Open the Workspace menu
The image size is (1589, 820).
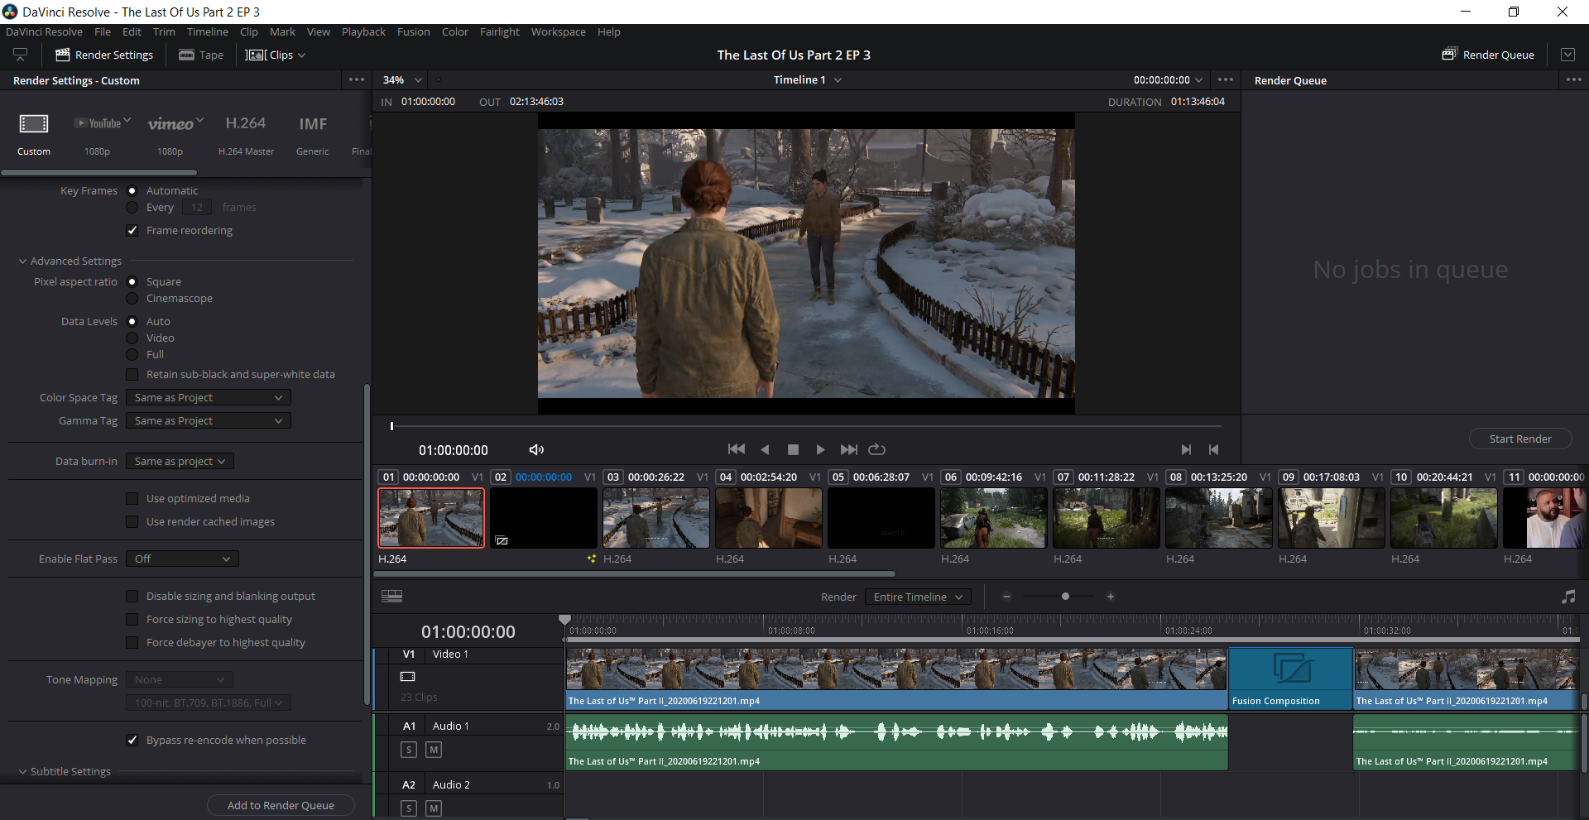pos(559,32)
